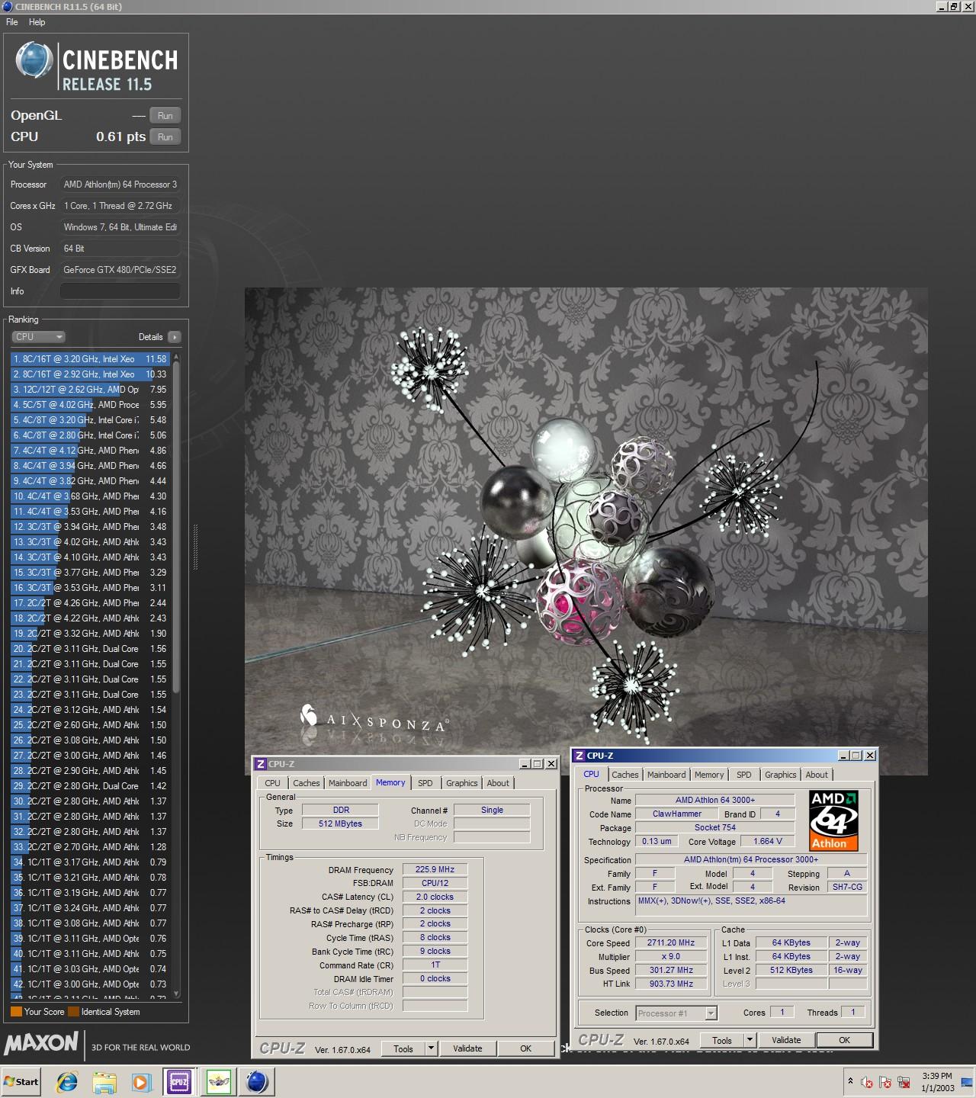Open Windows Media Player from taskbar
This screenshot has height=1098, width=976.
tap(141, 1081)
